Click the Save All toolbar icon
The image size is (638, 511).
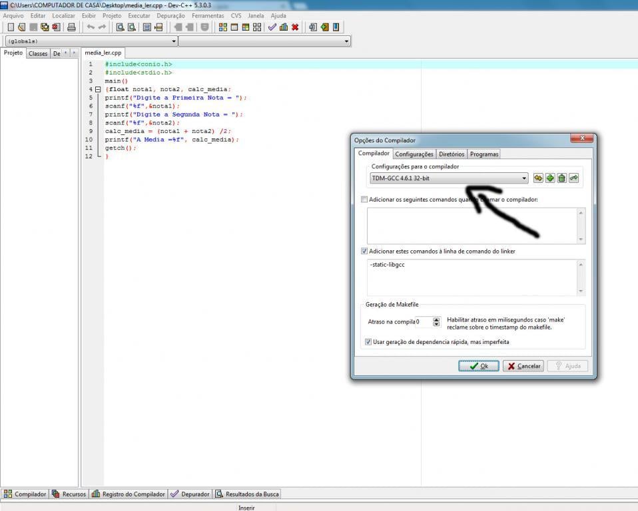45,27
